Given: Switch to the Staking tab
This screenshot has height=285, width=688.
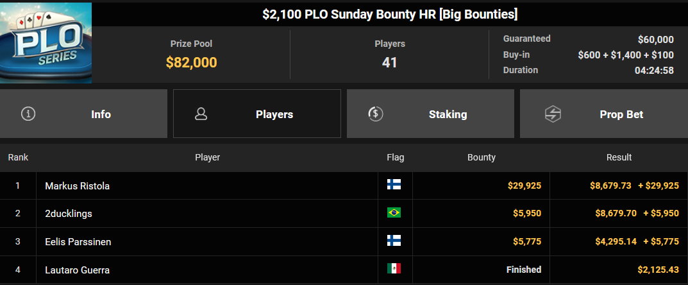Looking at the screenshot, I should (430, 114).
